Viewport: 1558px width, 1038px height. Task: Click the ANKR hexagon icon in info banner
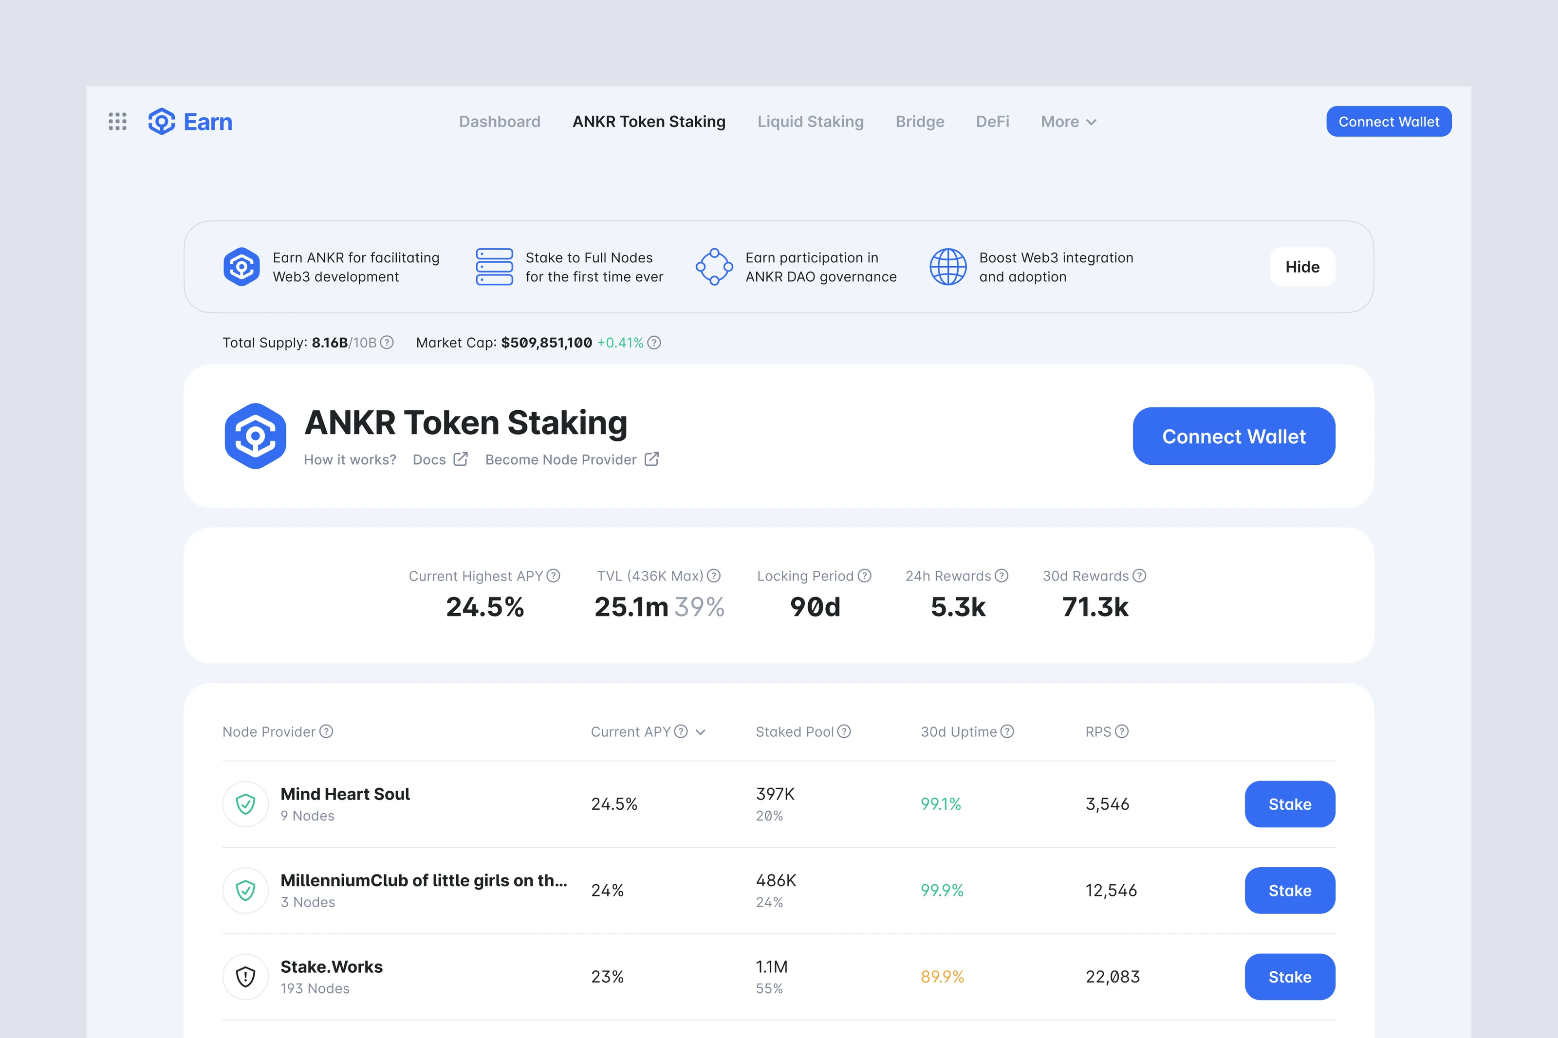[x=241, y=267]
